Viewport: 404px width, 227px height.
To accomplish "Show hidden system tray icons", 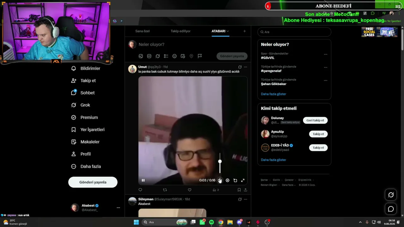I will click(360, 222).
